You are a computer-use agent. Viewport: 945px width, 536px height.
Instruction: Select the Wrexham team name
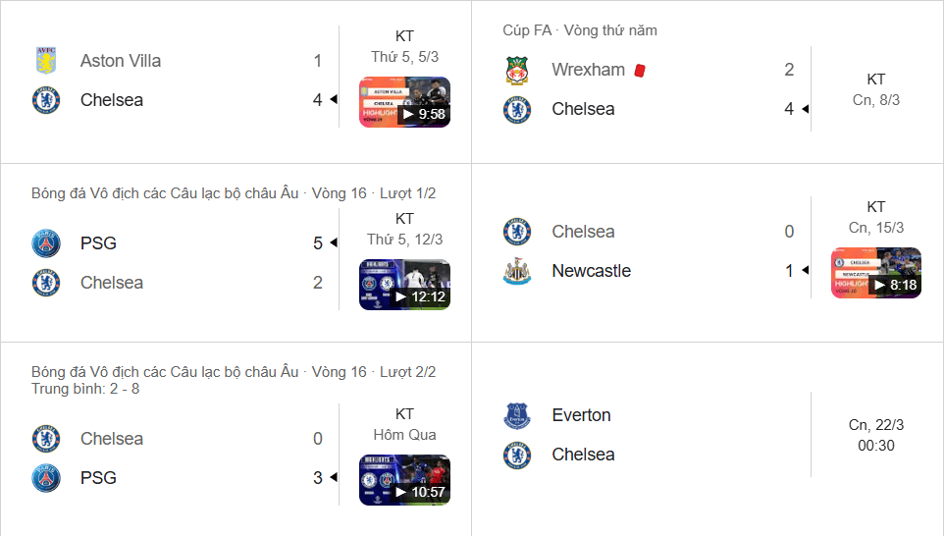[x=588, y=70]
